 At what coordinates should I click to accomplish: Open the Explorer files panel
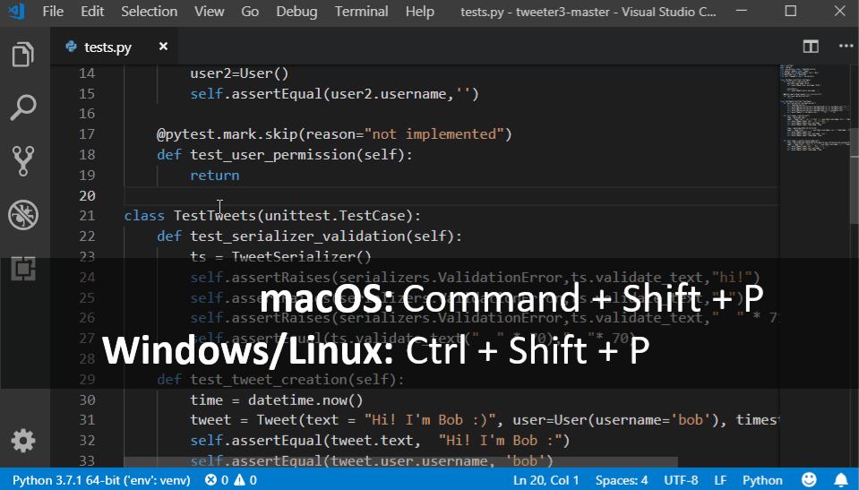(22, 55)
